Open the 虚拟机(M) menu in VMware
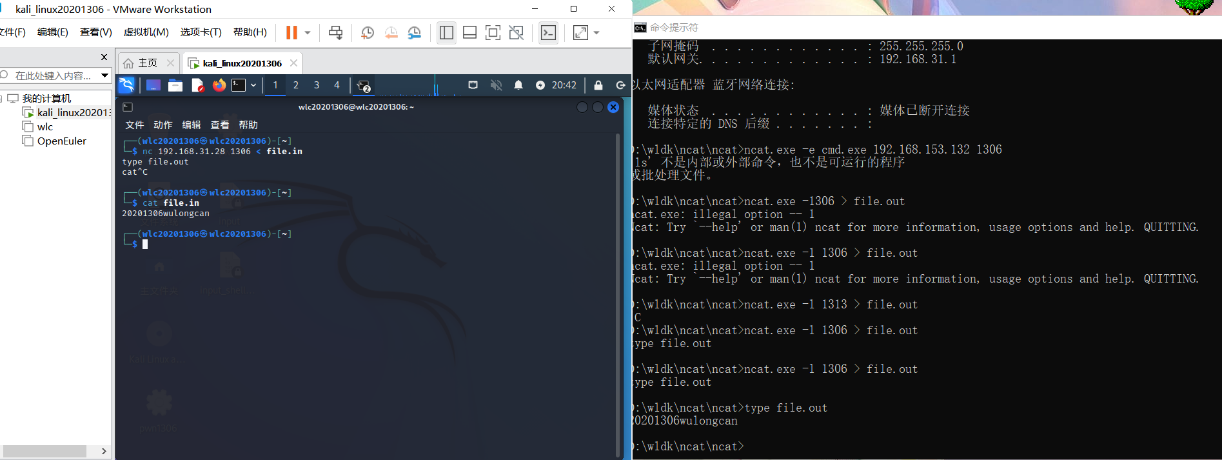 [146, 32]
